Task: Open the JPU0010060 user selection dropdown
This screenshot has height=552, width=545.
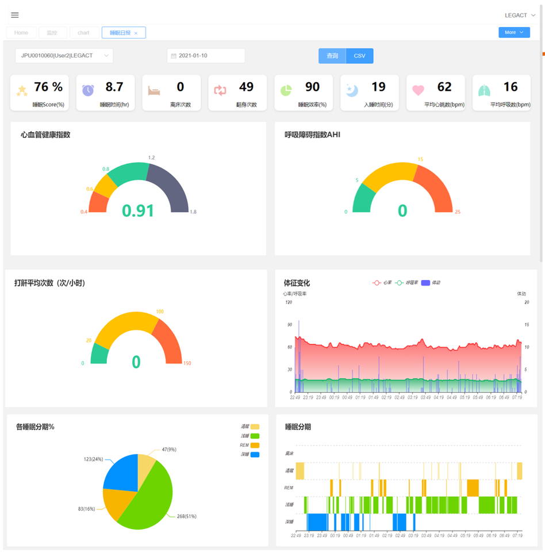Action: 64,56
